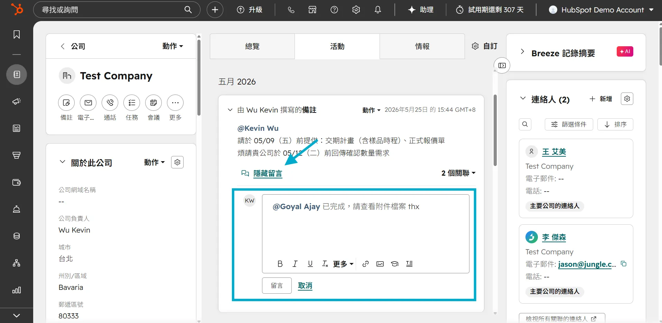Open the notifications bell
The height and width of the screenshot is (323, 662).
click(x=378, y=10)
